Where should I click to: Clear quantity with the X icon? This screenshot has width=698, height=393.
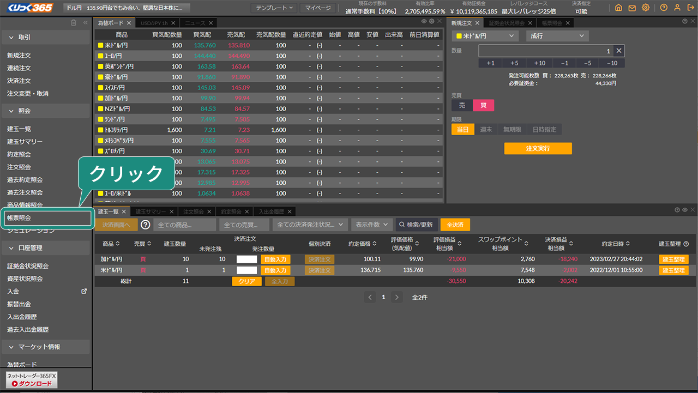[x=618, y=51]
